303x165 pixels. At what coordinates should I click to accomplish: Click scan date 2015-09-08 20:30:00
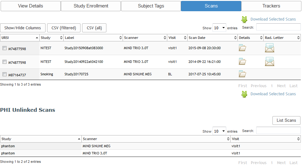click(x=204, y=48)
